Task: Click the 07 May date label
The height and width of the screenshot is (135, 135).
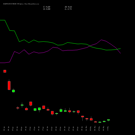Action: [99, 128]
